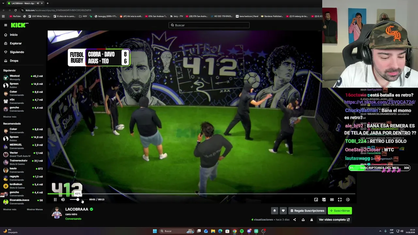Open a new browser tab
Viewport: 418px width, 235px height.
coord(47,3)
